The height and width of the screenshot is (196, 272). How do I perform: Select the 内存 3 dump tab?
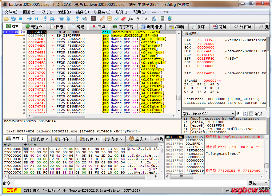click(64, 139)
